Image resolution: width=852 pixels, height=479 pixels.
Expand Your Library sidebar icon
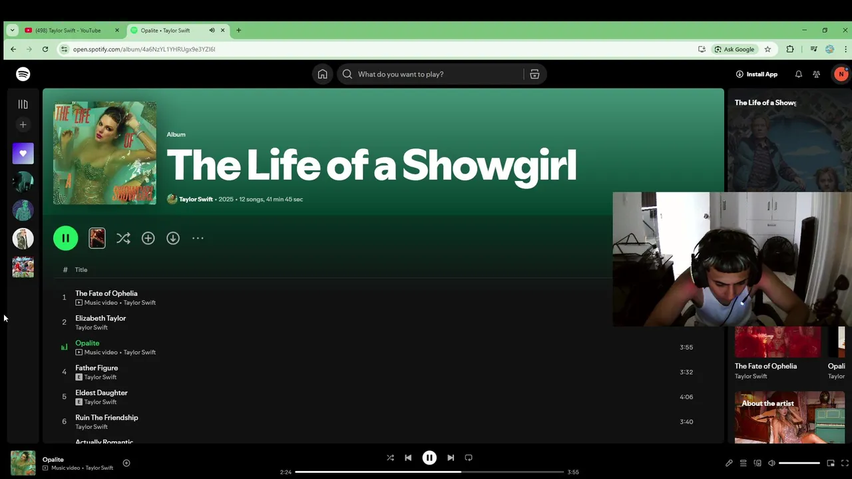coord(23,104)
